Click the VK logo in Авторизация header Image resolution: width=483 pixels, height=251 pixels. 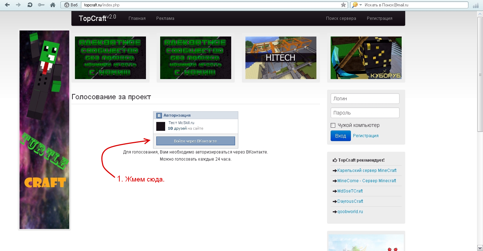(x=159, y=115)
